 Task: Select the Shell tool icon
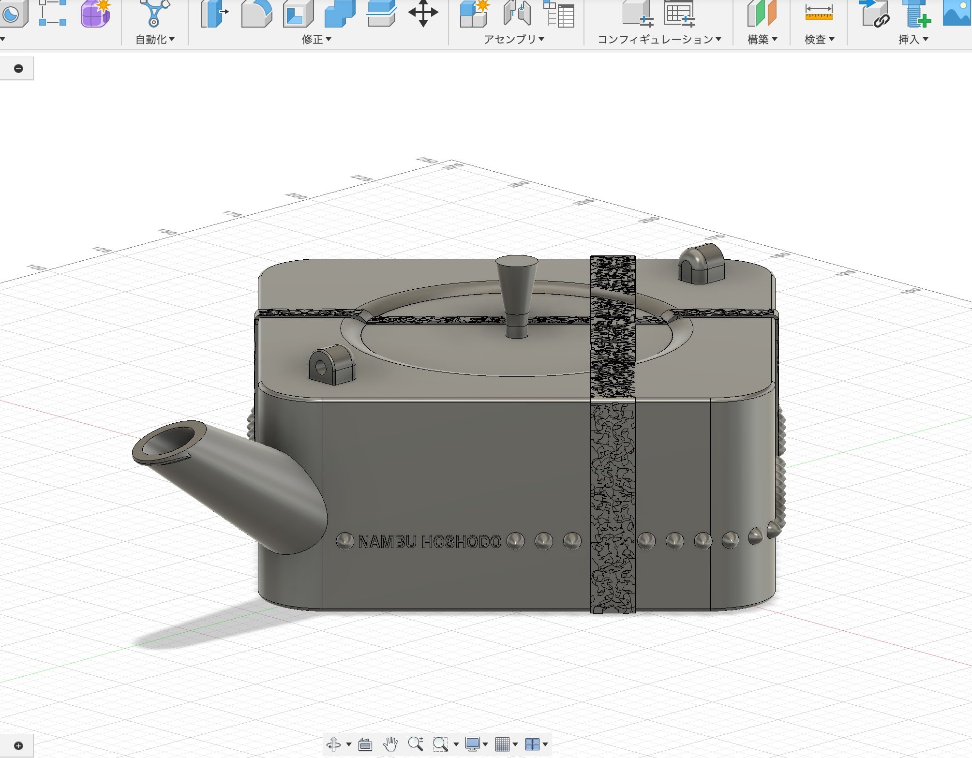298,13
